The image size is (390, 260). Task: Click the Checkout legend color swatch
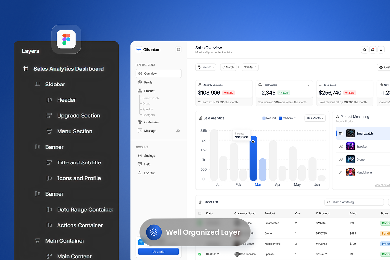(x=280, y=118)
